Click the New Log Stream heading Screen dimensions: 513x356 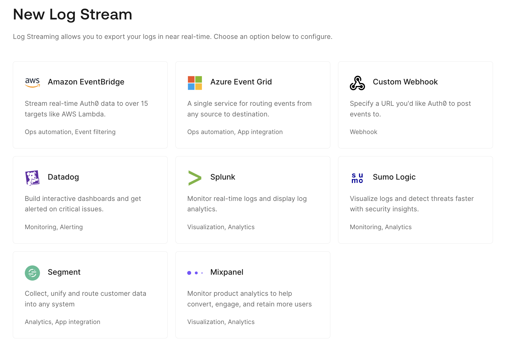tap(73, 14)
